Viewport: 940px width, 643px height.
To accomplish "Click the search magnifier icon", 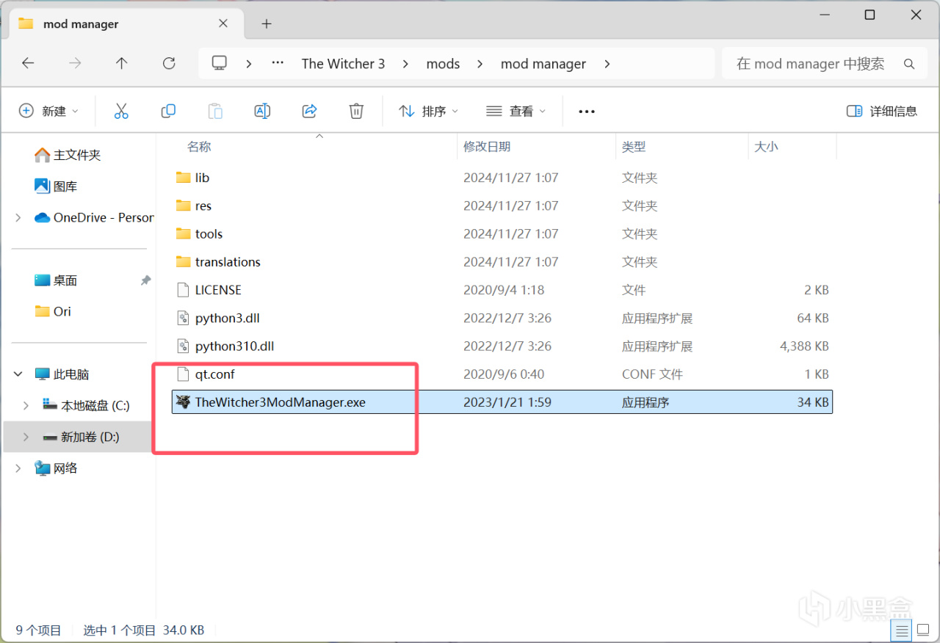I will (x=909, y=64).
